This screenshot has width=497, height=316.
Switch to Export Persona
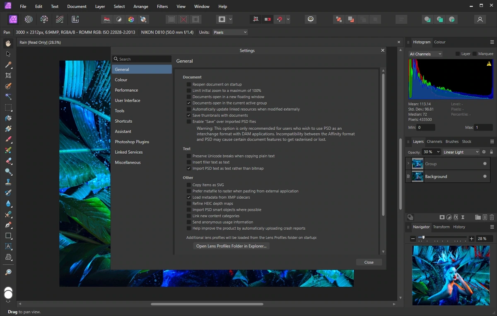pyautogui.click(x=75, y=19)
